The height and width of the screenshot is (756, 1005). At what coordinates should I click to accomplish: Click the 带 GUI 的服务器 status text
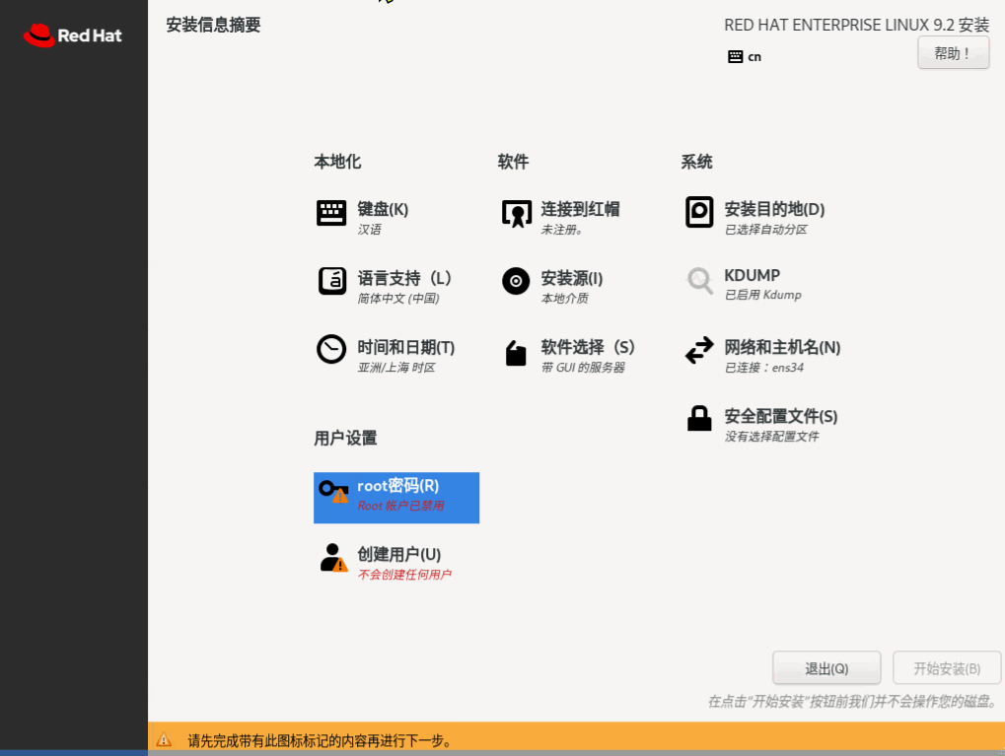[x=583, y=368]
